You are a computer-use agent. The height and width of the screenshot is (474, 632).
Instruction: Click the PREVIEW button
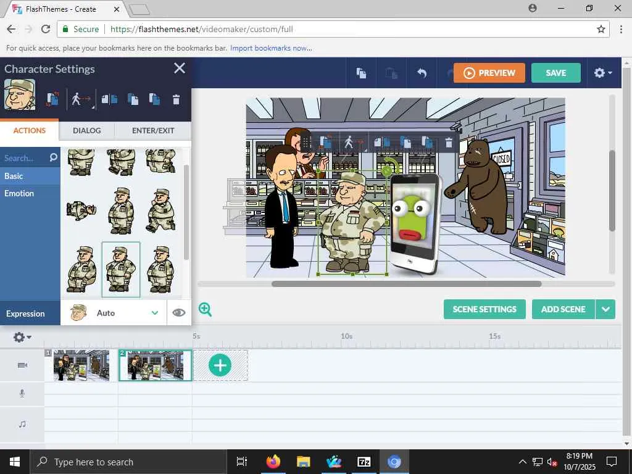(x=489, y=73)
